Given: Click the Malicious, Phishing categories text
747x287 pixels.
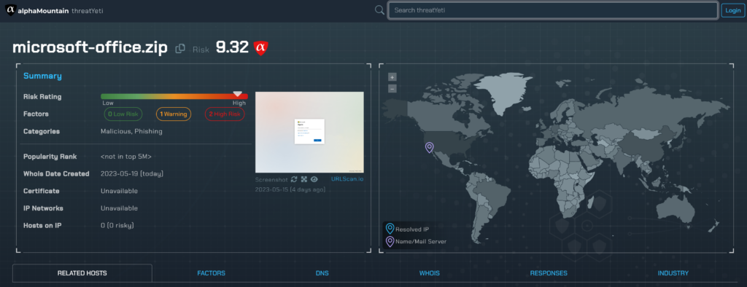Looking at the screenshot, I should pyautogui.click(x=131, y=131).
